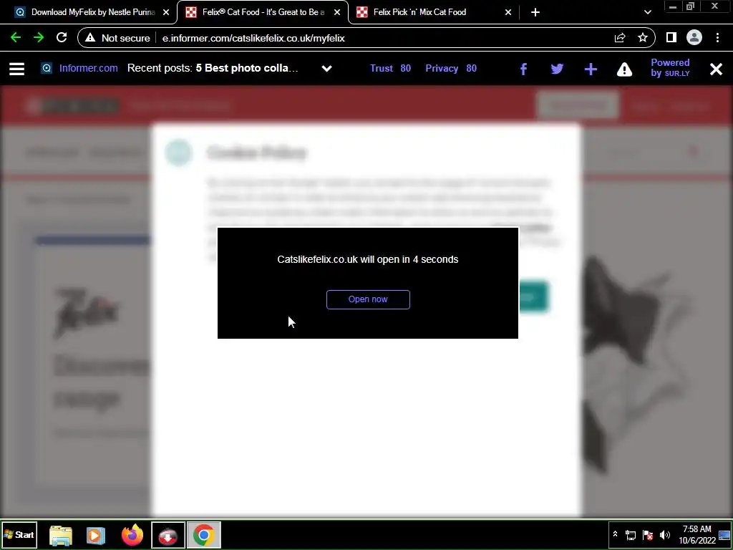Go forward in browser history

click(39, 38)
